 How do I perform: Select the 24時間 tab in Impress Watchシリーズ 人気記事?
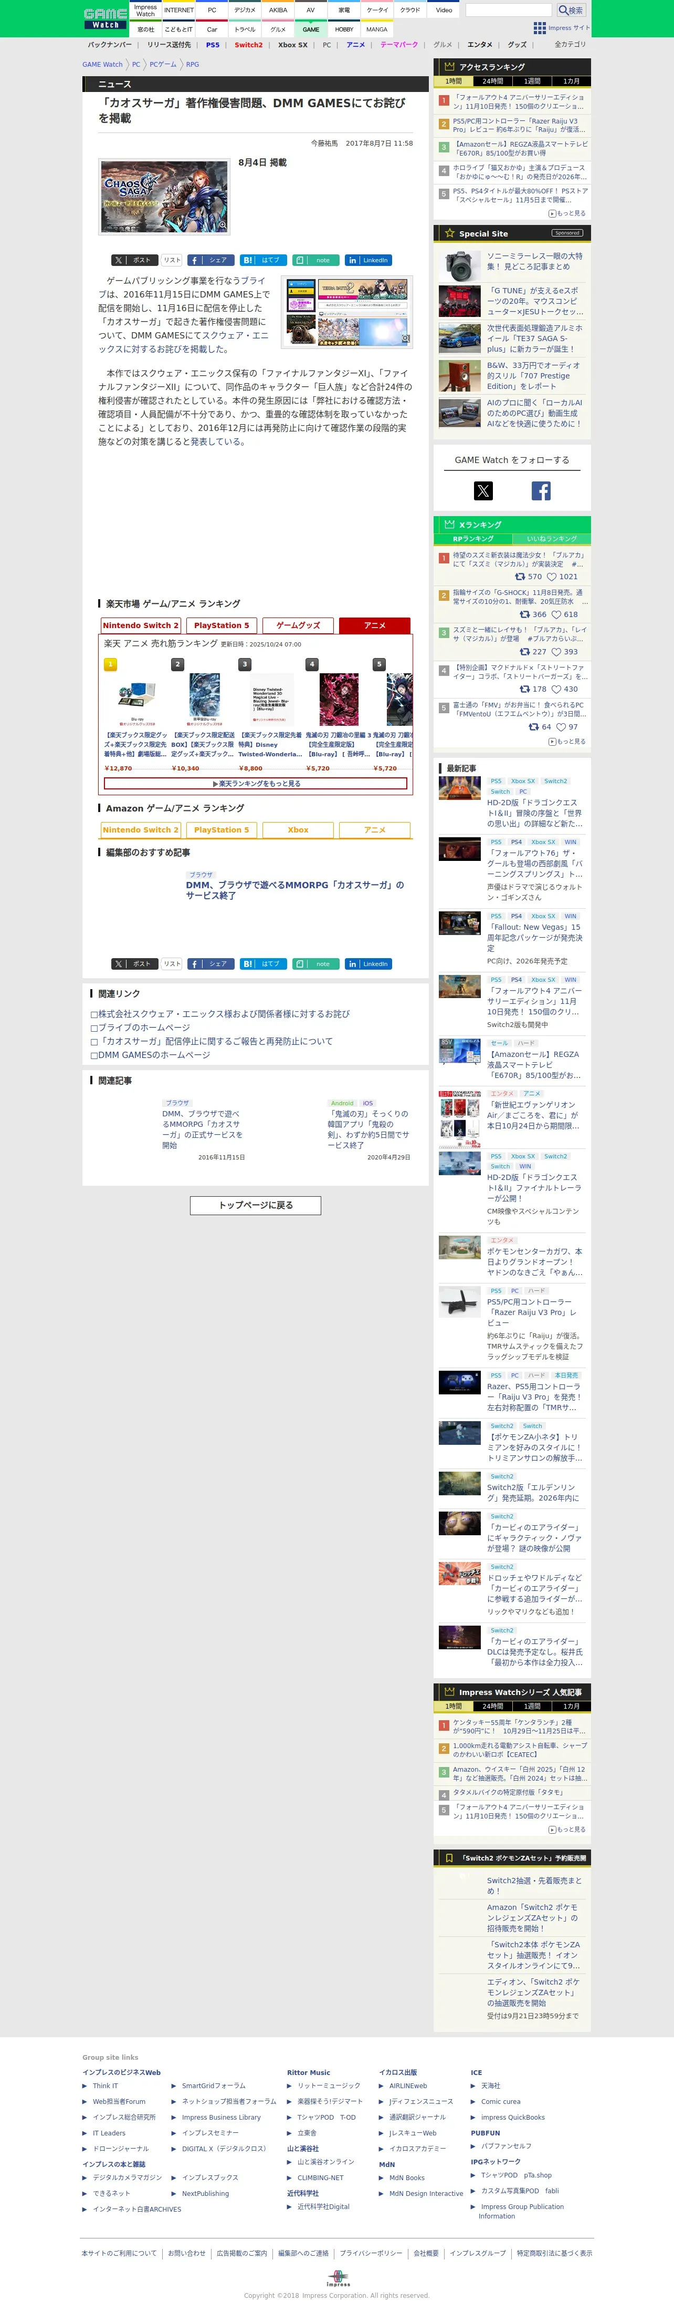(493, 1706)
